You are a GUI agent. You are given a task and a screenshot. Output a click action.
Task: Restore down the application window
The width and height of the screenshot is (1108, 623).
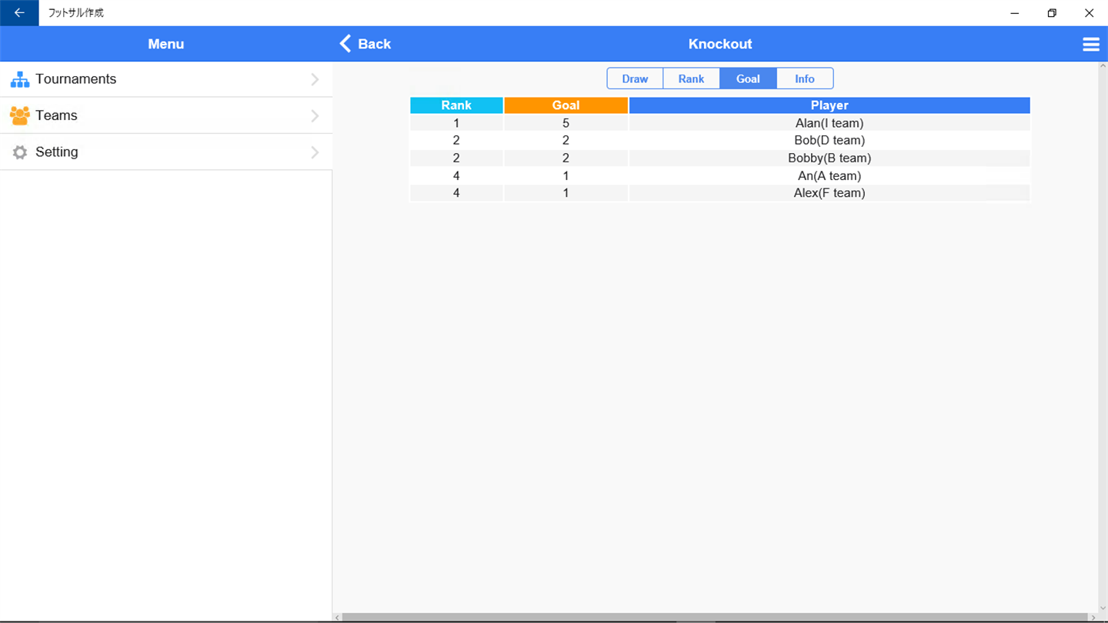(1052, 13)
